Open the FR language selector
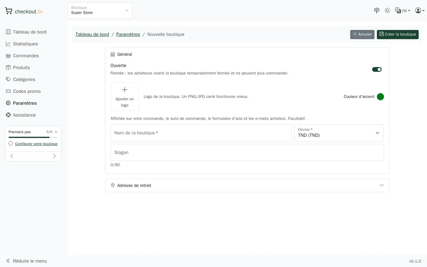427x267 pixels. coord(402,11)
